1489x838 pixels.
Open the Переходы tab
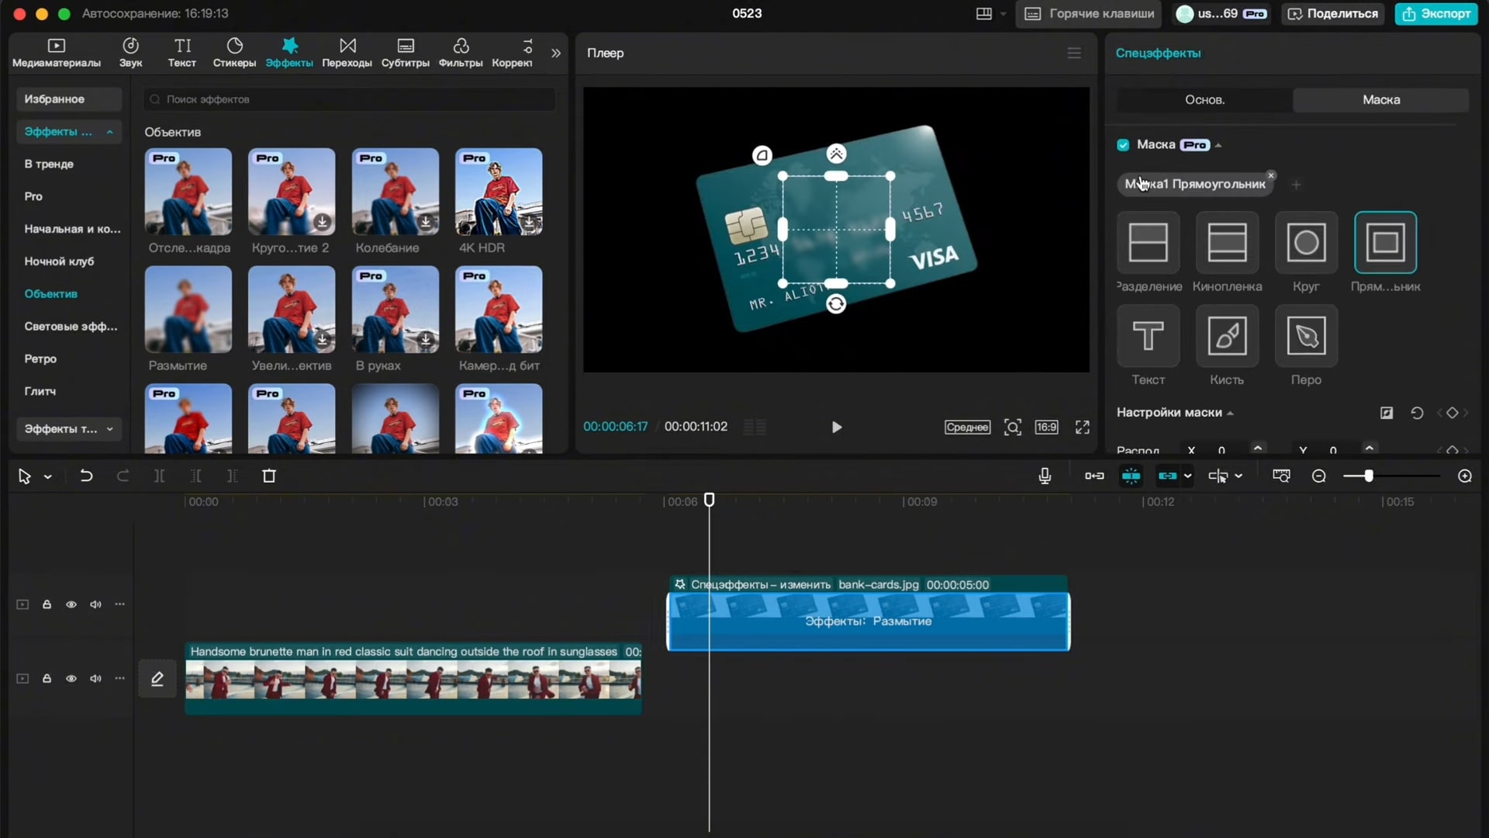(347, 52)
